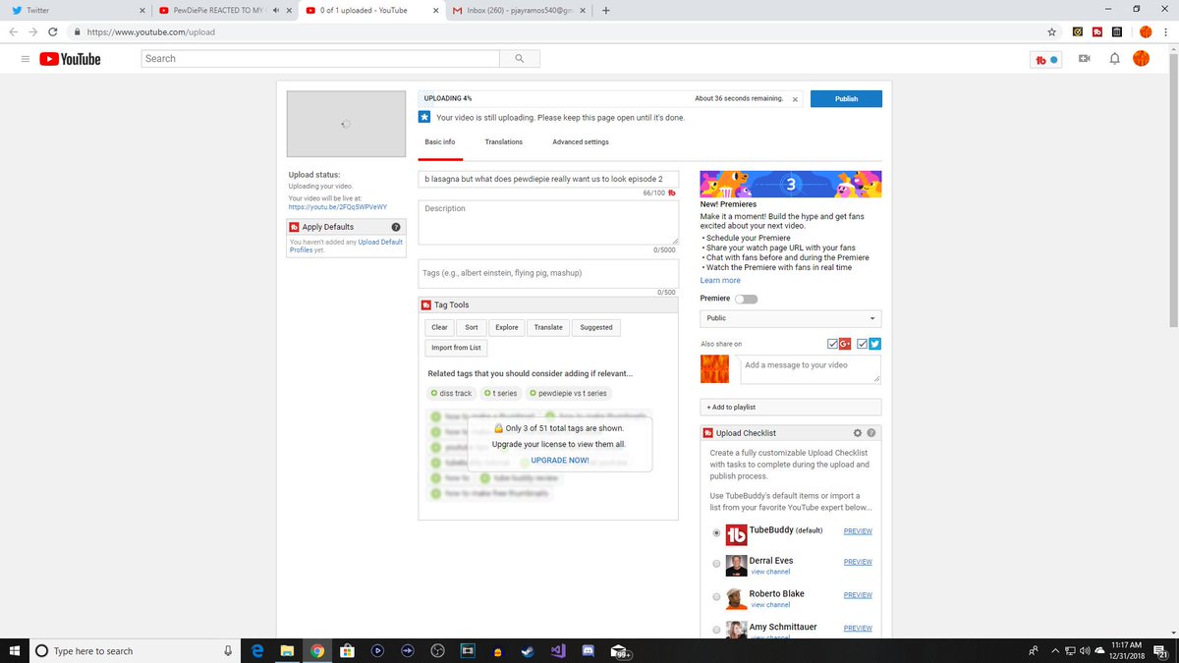1179x663 pixels.
Task: Switch to the PewDiePie REACTED browser tab
Action: click(226, 11)
